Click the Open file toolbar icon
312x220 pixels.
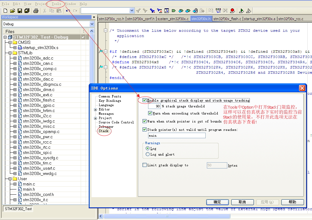pos(13,11)
